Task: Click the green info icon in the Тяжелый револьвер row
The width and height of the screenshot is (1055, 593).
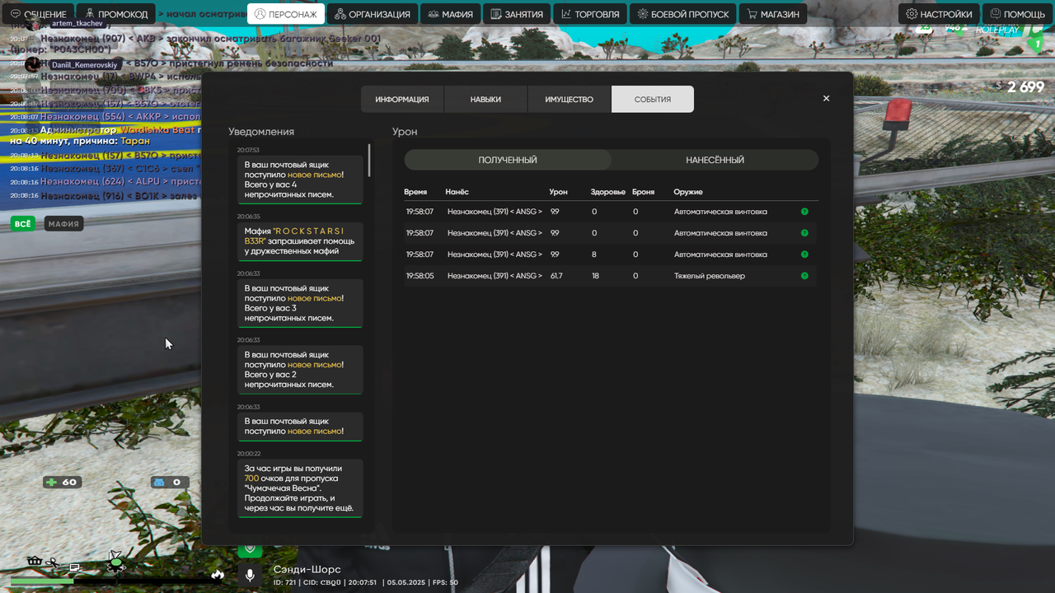Action: [804, 276]
